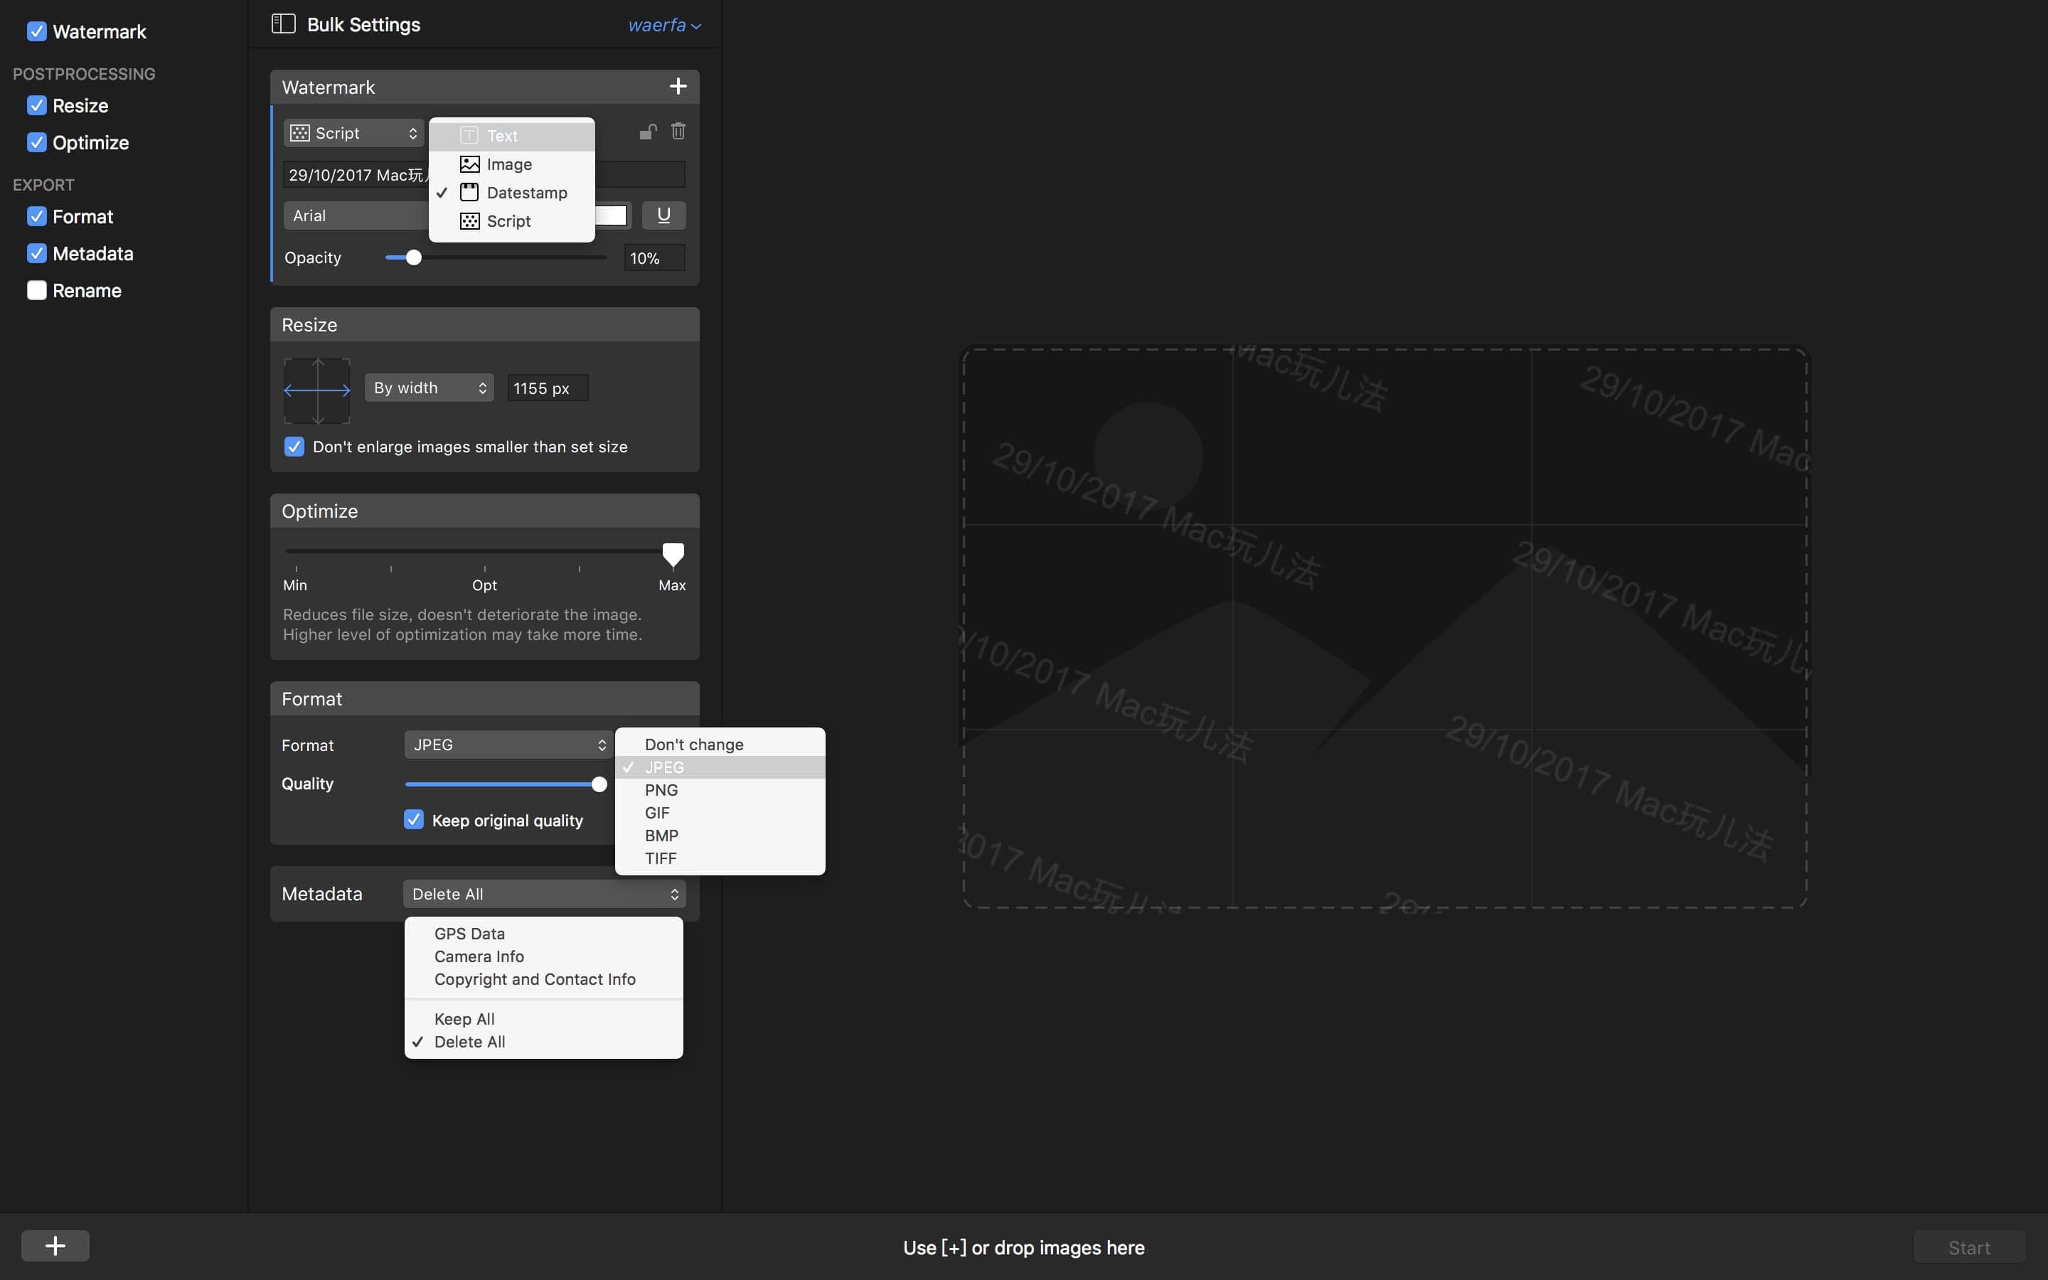This screenshot has height=1280, width=2048.
Task: Toggle underline U text style button
Action: click(x=663, y=215)
